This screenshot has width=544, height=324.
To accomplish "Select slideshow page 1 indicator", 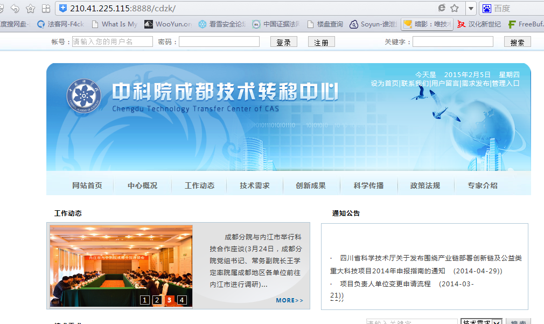I will pyautogui.click(x=145, y=300).
